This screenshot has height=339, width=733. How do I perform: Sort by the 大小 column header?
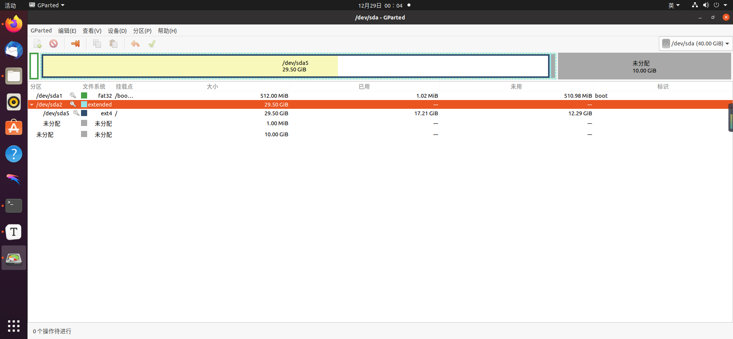[212, 87]
